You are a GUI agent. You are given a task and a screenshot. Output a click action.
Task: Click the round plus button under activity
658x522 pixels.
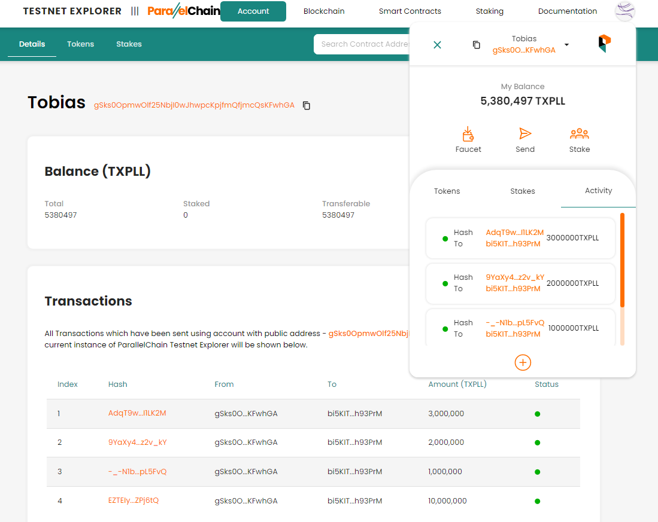(523, 362)
